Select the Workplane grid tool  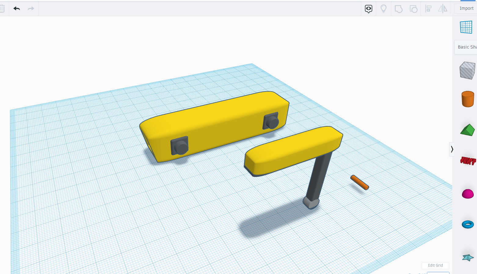[x=466, y=27]
